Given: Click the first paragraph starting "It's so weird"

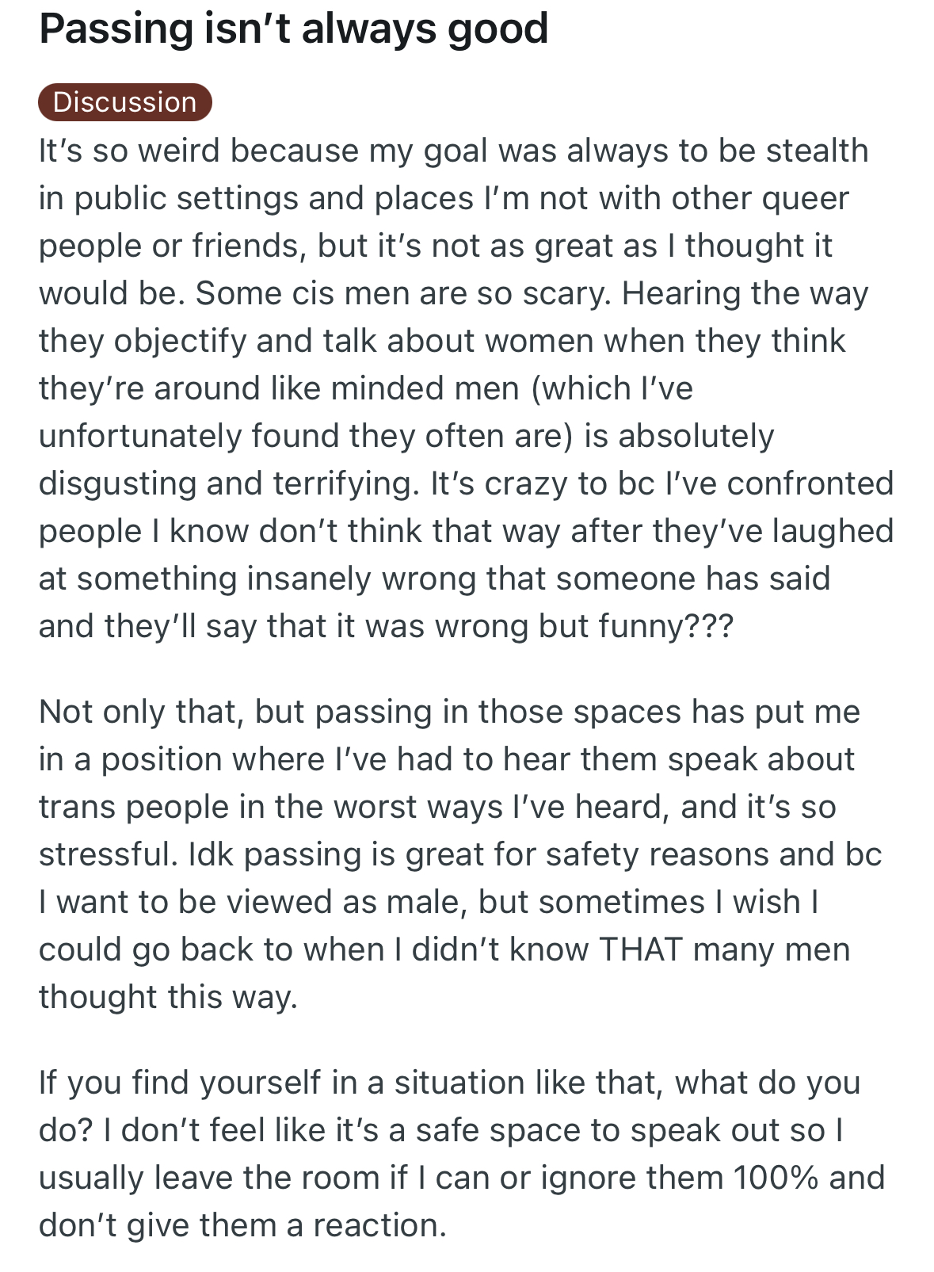Looking at the screenshot, I should point(466,388).
